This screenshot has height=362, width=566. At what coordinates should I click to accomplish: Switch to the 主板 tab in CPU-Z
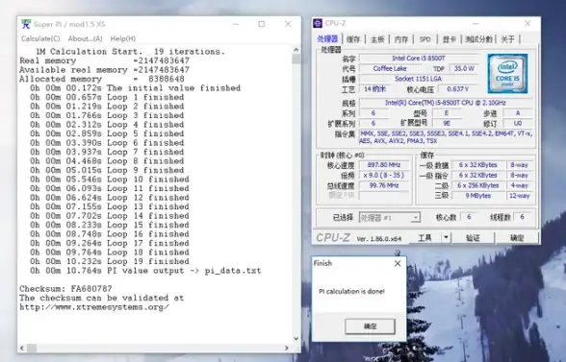377,39
